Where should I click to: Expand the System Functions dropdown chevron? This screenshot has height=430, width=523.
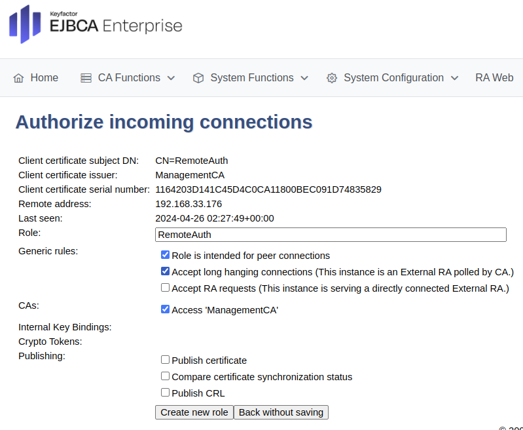[304, 78]
